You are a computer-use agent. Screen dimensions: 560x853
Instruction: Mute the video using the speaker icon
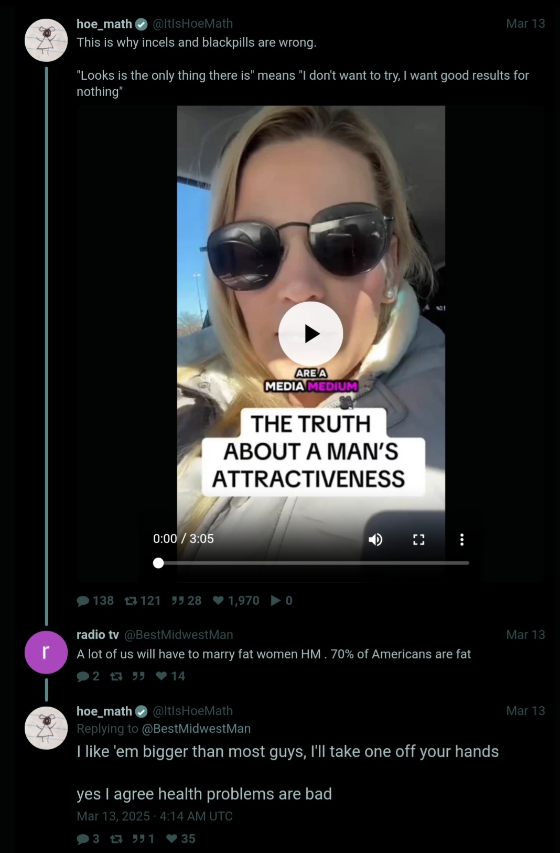tap(375, 539)
